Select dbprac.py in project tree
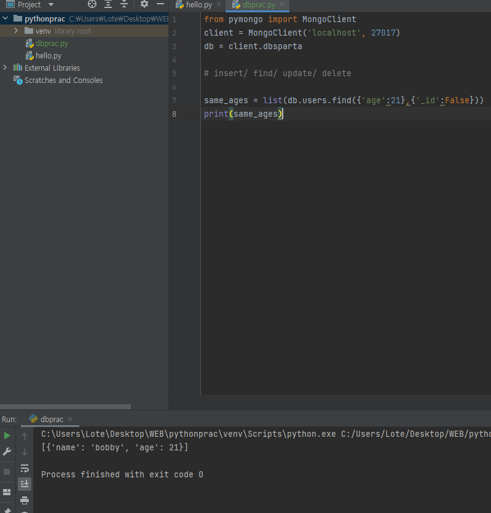The height and width of the screenshot is (513, 491). [x=52, y=43]
